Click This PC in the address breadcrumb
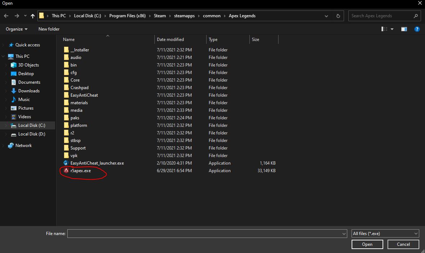 click(x=59, y=16)
